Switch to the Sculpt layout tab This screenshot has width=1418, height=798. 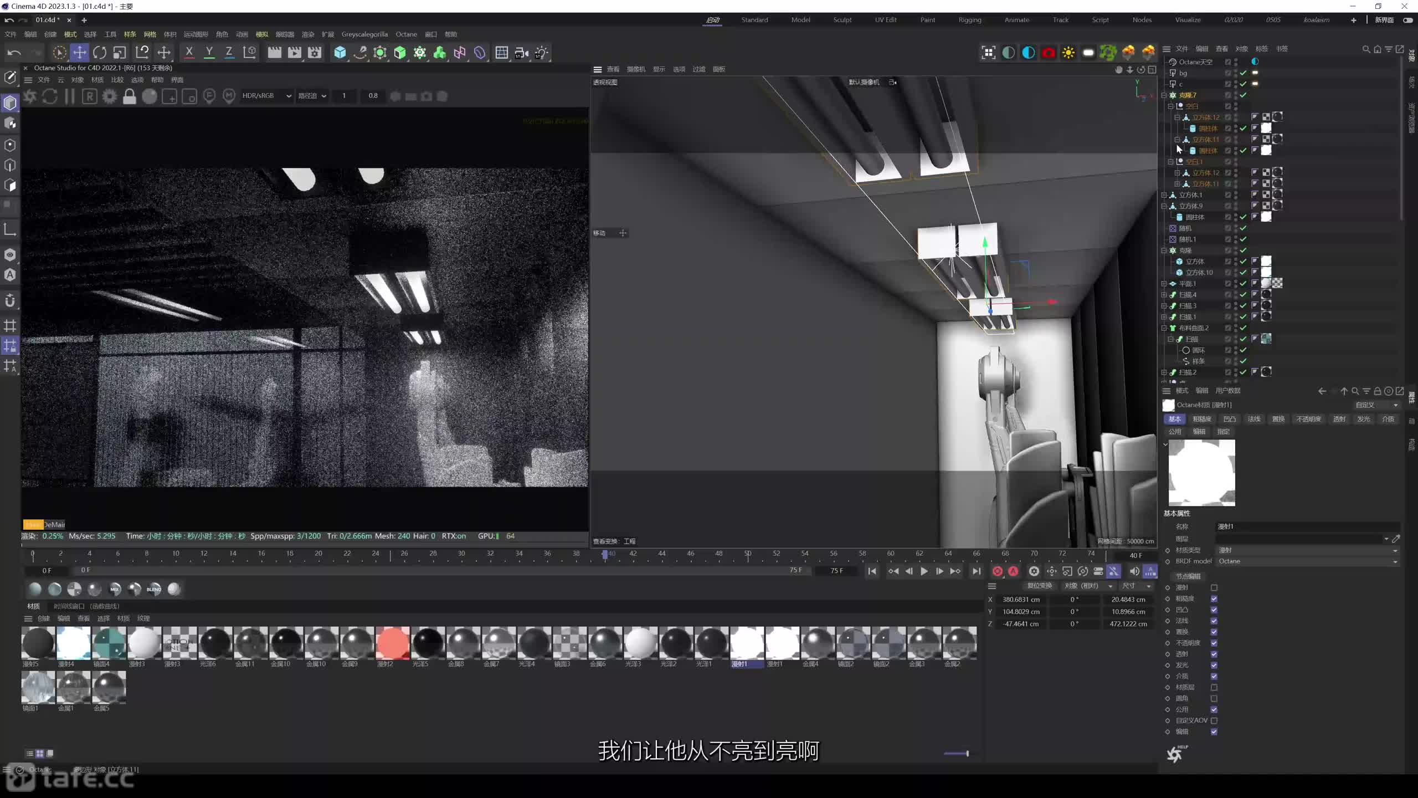842,20
